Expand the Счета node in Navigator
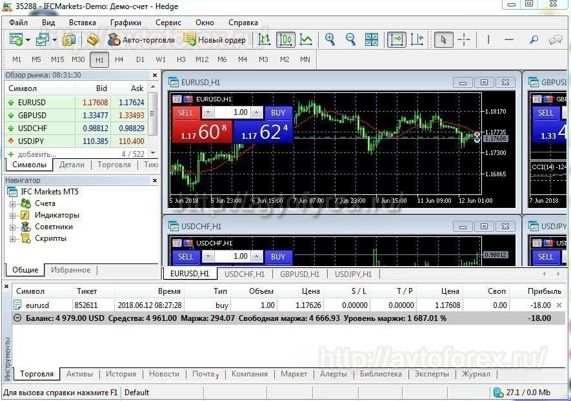 click(14, 203)
